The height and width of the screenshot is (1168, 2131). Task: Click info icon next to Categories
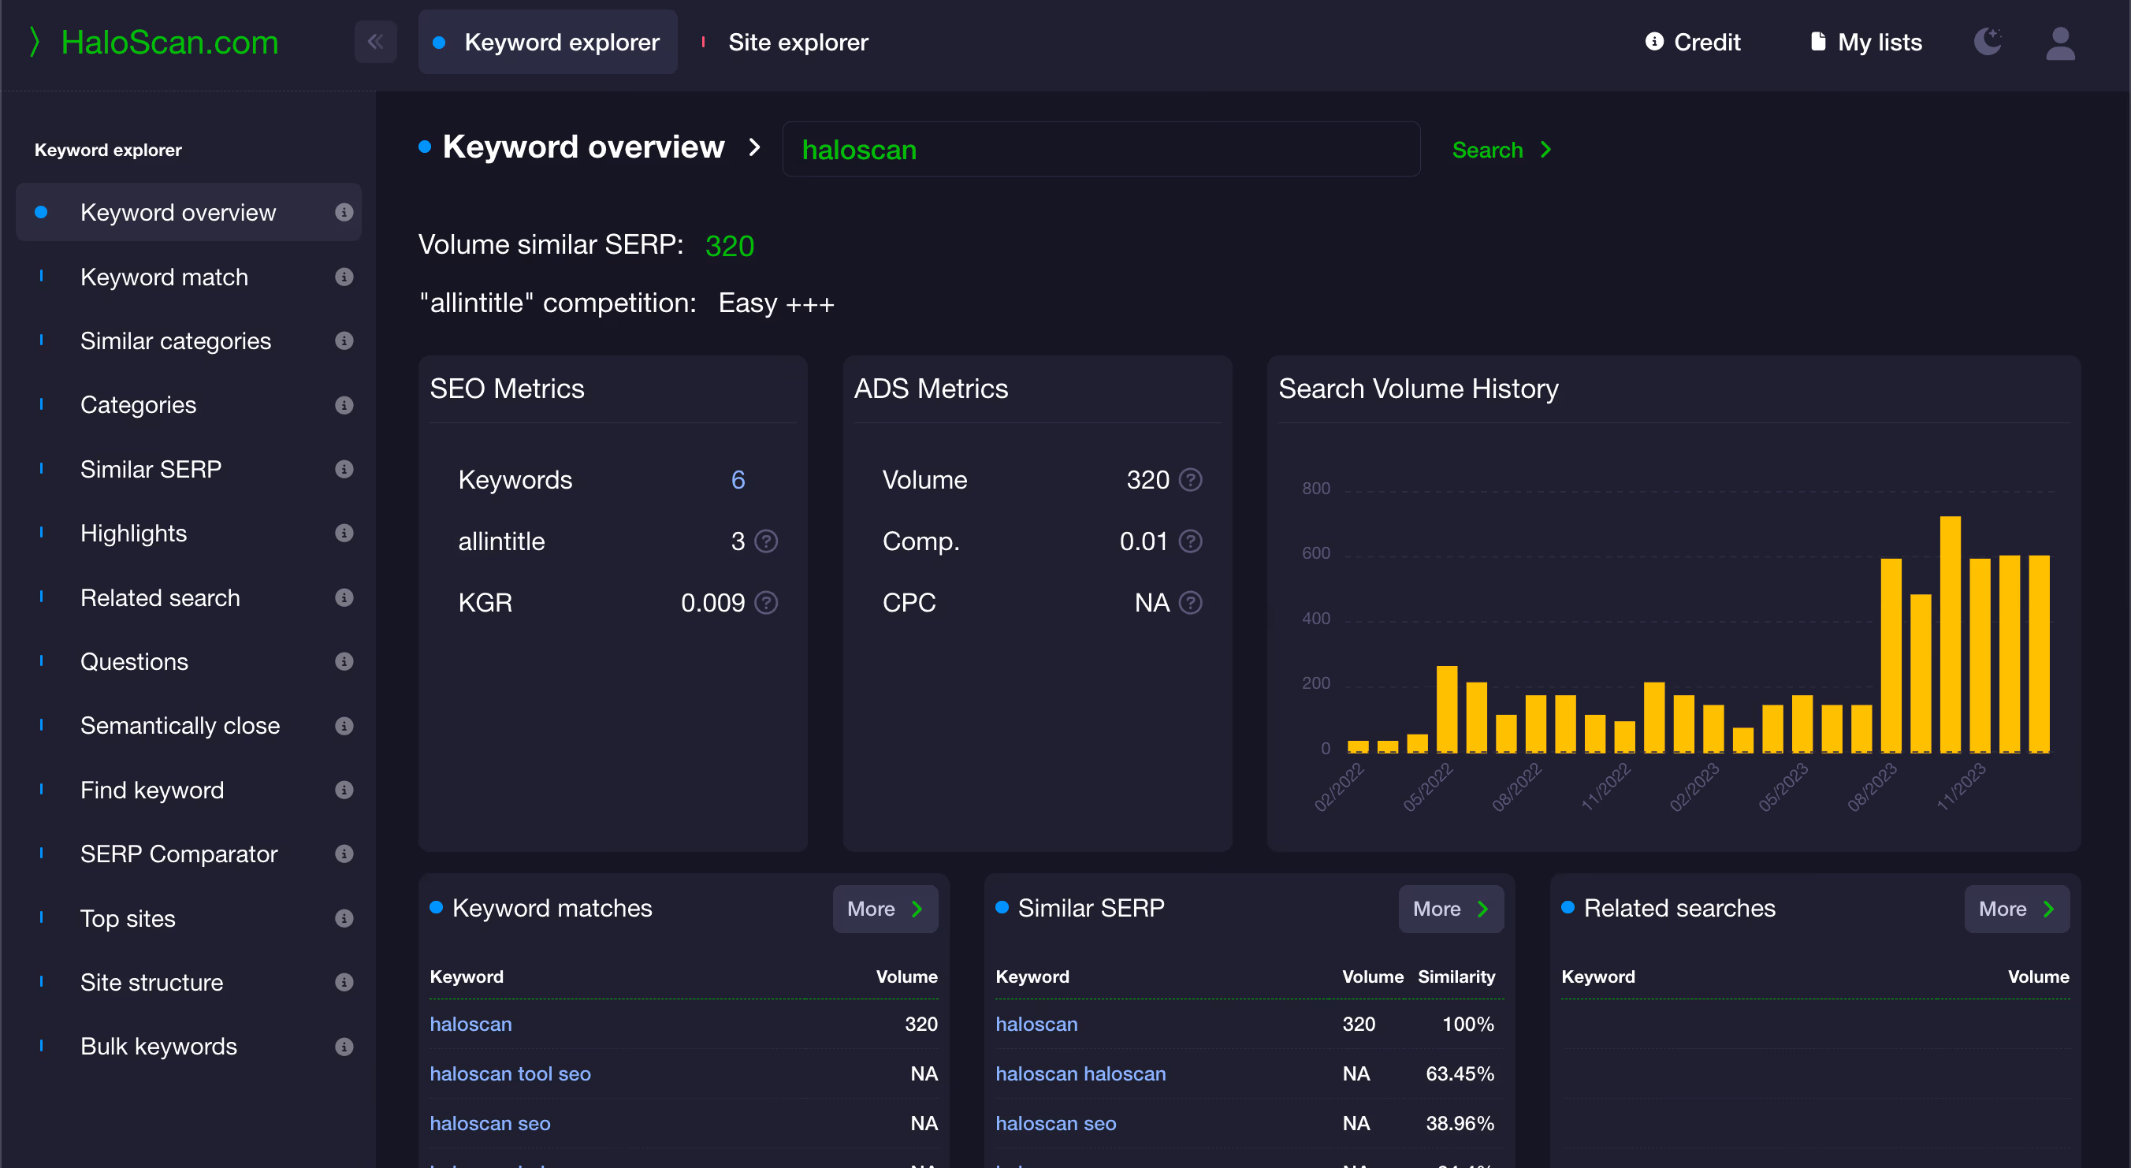344,405
